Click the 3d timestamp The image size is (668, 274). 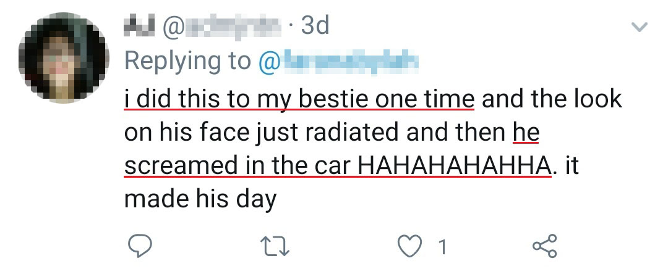tap(314, 27)
